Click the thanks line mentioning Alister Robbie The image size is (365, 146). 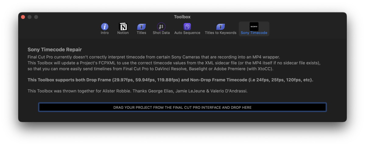[x=137, y=91]
